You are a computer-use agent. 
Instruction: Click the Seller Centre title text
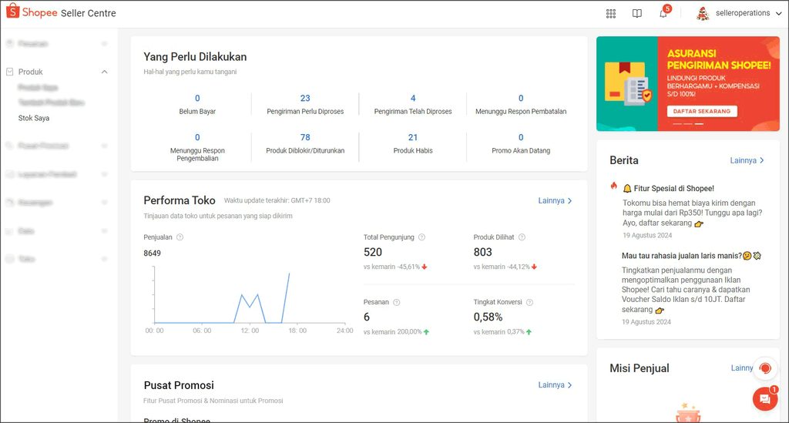tap(89, 13)
